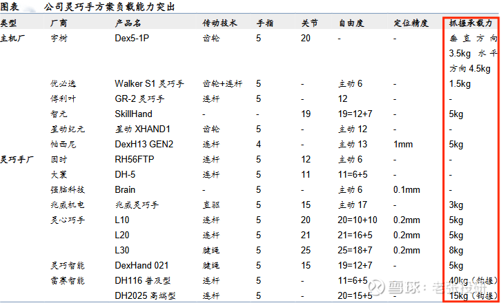
Task: Select load capacity 8kg
Action: click(456, 250)
